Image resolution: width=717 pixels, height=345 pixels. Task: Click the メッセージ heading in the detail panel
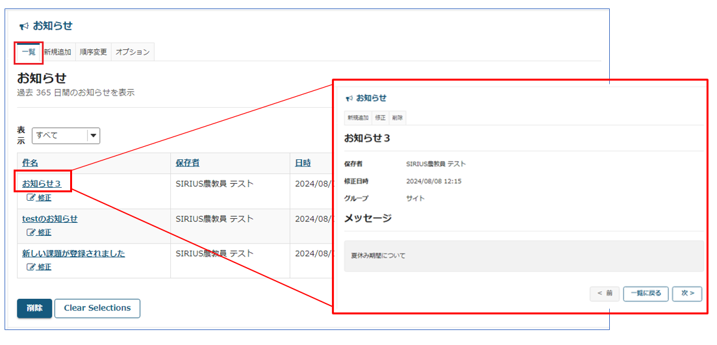click(368, 218)
